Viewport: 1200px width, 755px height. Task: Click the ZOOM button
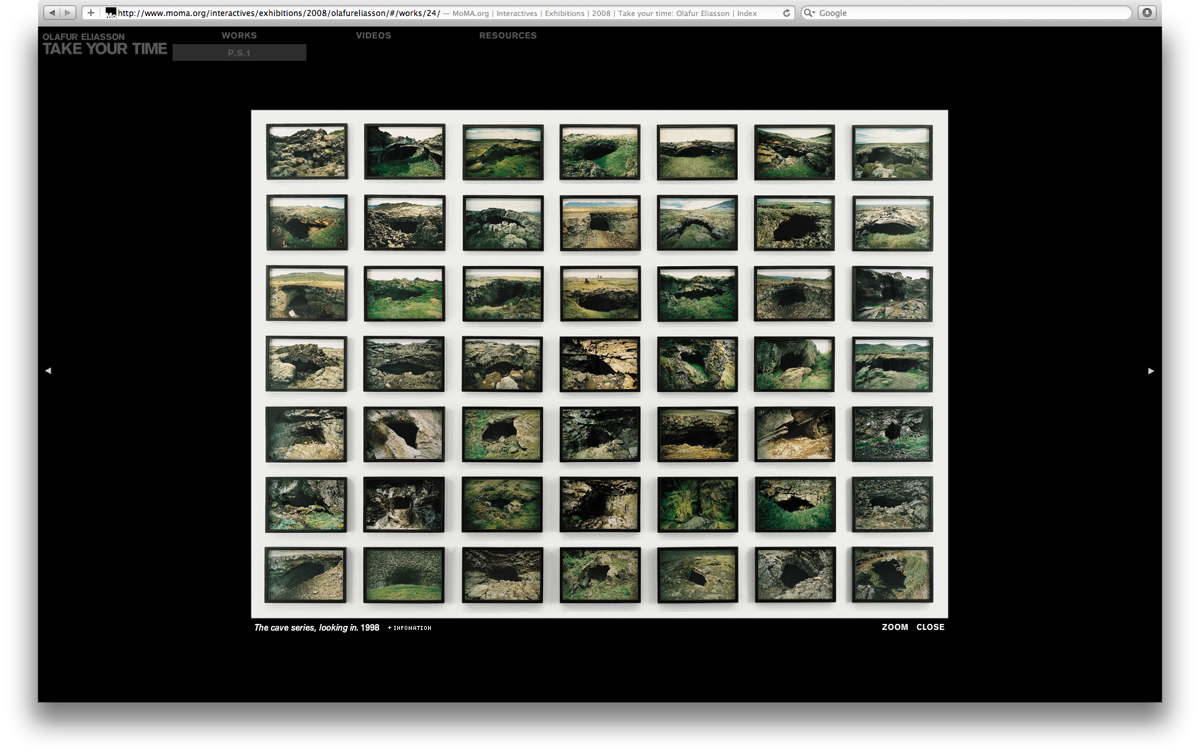point(894,627)
